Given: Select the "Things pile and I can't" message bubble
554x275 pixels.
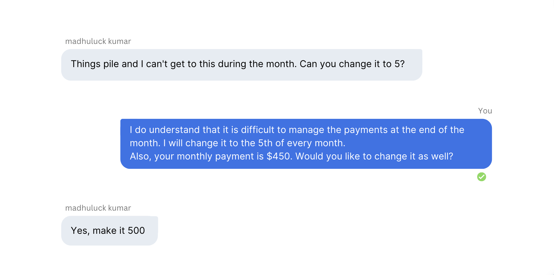Looking at the screenshot, I should 241,65.
